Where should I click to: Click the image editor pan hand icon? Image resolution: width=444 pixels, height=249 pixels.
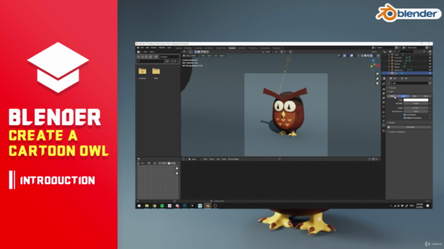[x=177, y=173]
